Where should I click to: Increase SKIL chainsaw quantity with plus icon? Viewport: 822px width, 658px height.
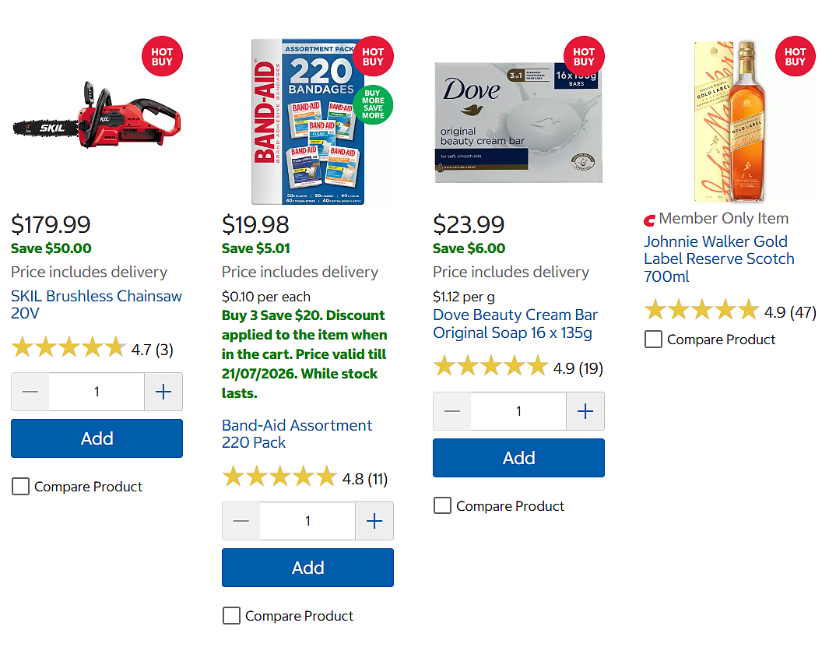163,392
